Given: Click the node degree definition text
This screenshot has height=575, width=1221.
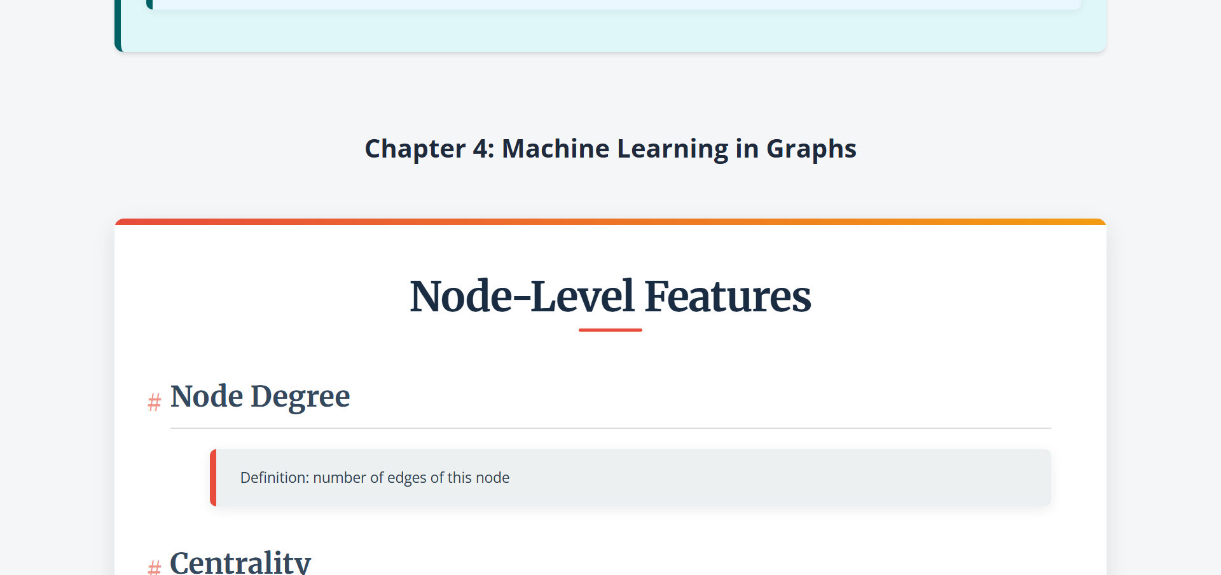Looking at the screenshot, I should coord(375,478).
